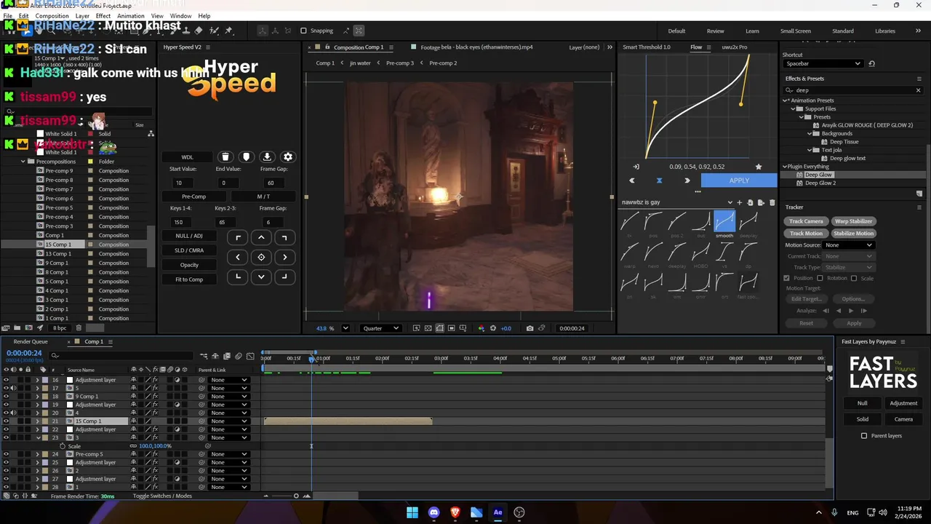Hide layer 16 Adjustment layer with its eye
Screen dimensions: 931x524
coord(6,380)
